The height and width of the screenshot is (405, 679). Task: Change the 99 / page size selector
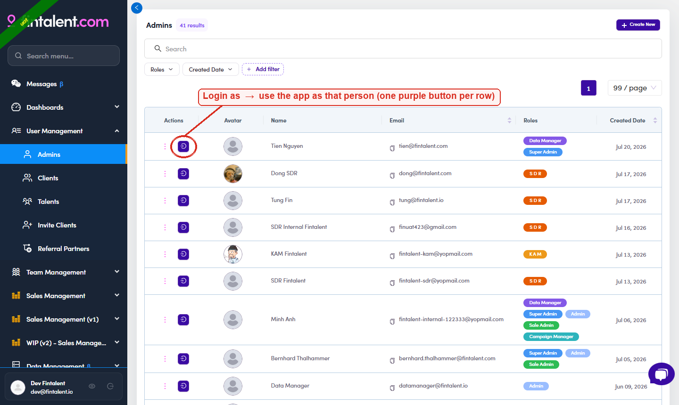[x=635, y=88]
